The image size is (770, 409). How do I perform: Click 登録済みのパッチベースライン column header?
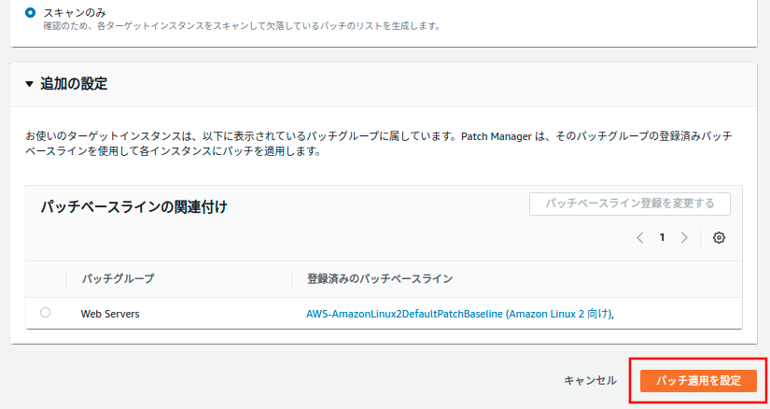(373, 278)
